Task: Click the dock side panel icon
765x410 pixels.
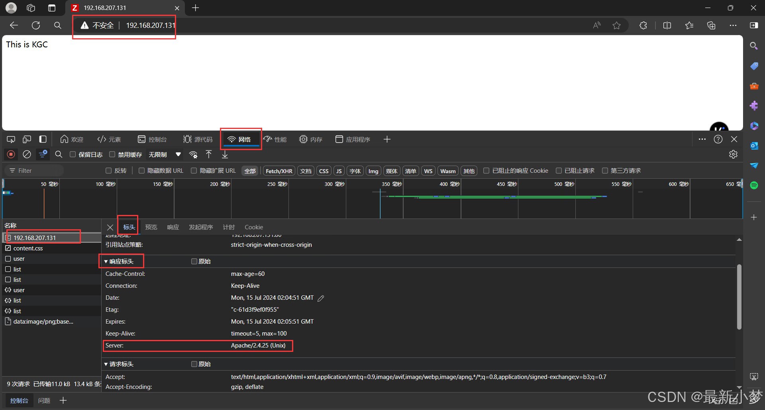Action: [43, 139]
